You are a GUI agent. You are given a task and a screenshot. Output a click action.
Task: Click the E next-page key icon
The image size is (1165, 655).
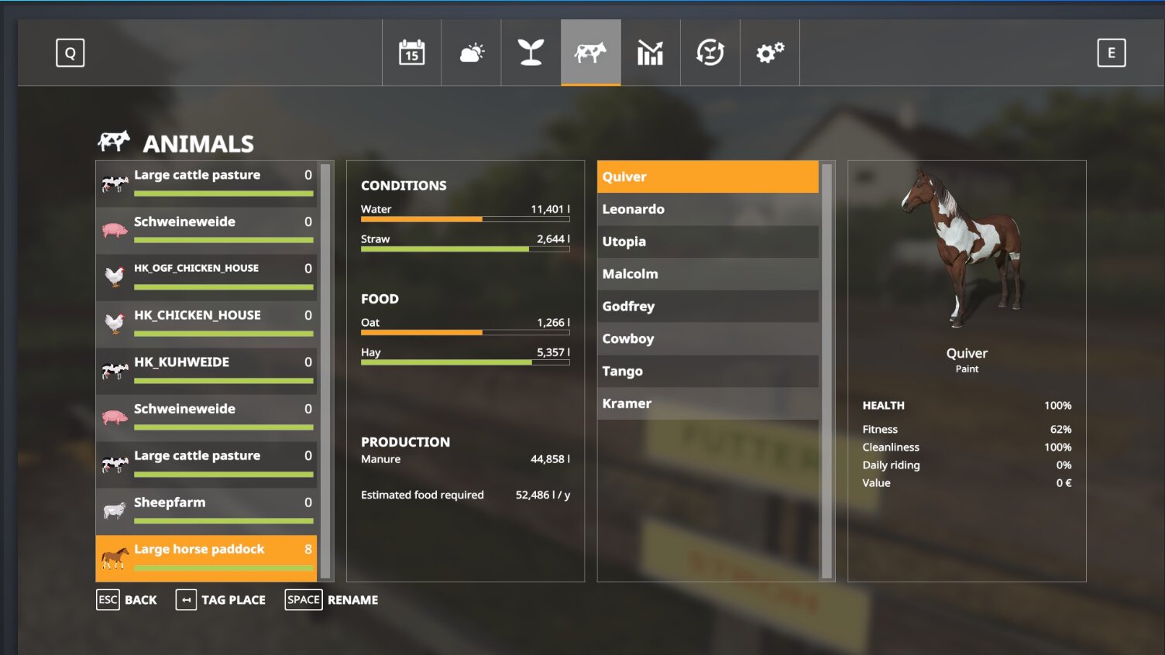1111,53
